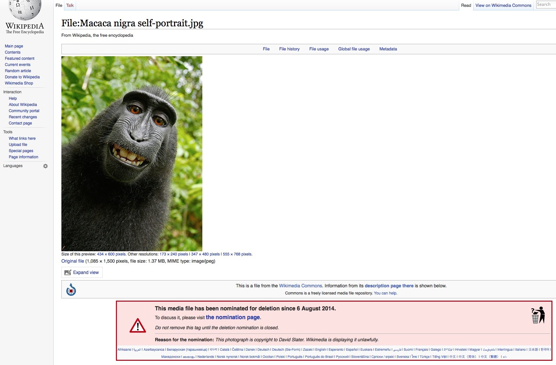Focus the Search input field
This screenshot has height=365, width=556.
point(546,5)
